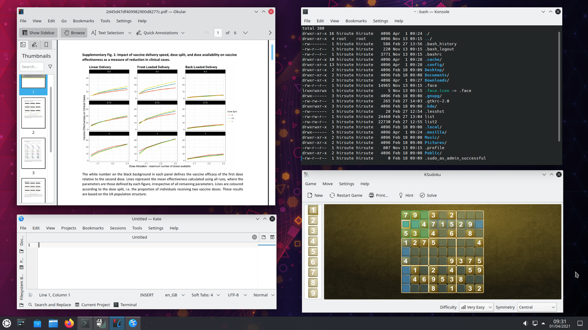Viewport: 588px width, 330px height.
Task: Click Kate's split view icon in tab bar
Action: click(x=272, y=237)
